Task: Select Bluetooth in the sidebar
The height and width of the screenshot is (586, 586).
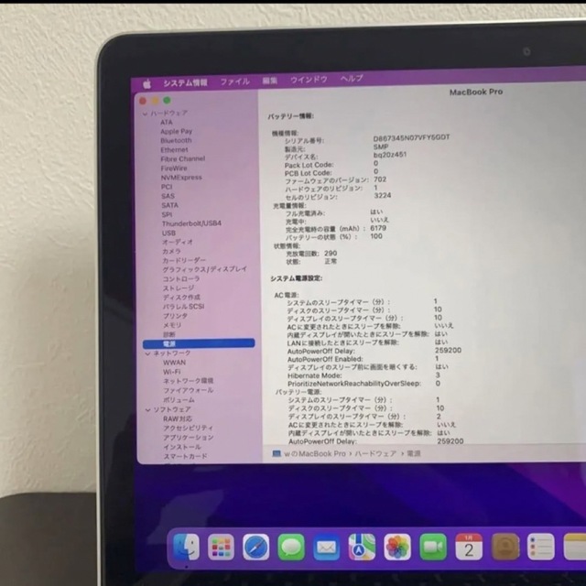Action: coord(176,140)
